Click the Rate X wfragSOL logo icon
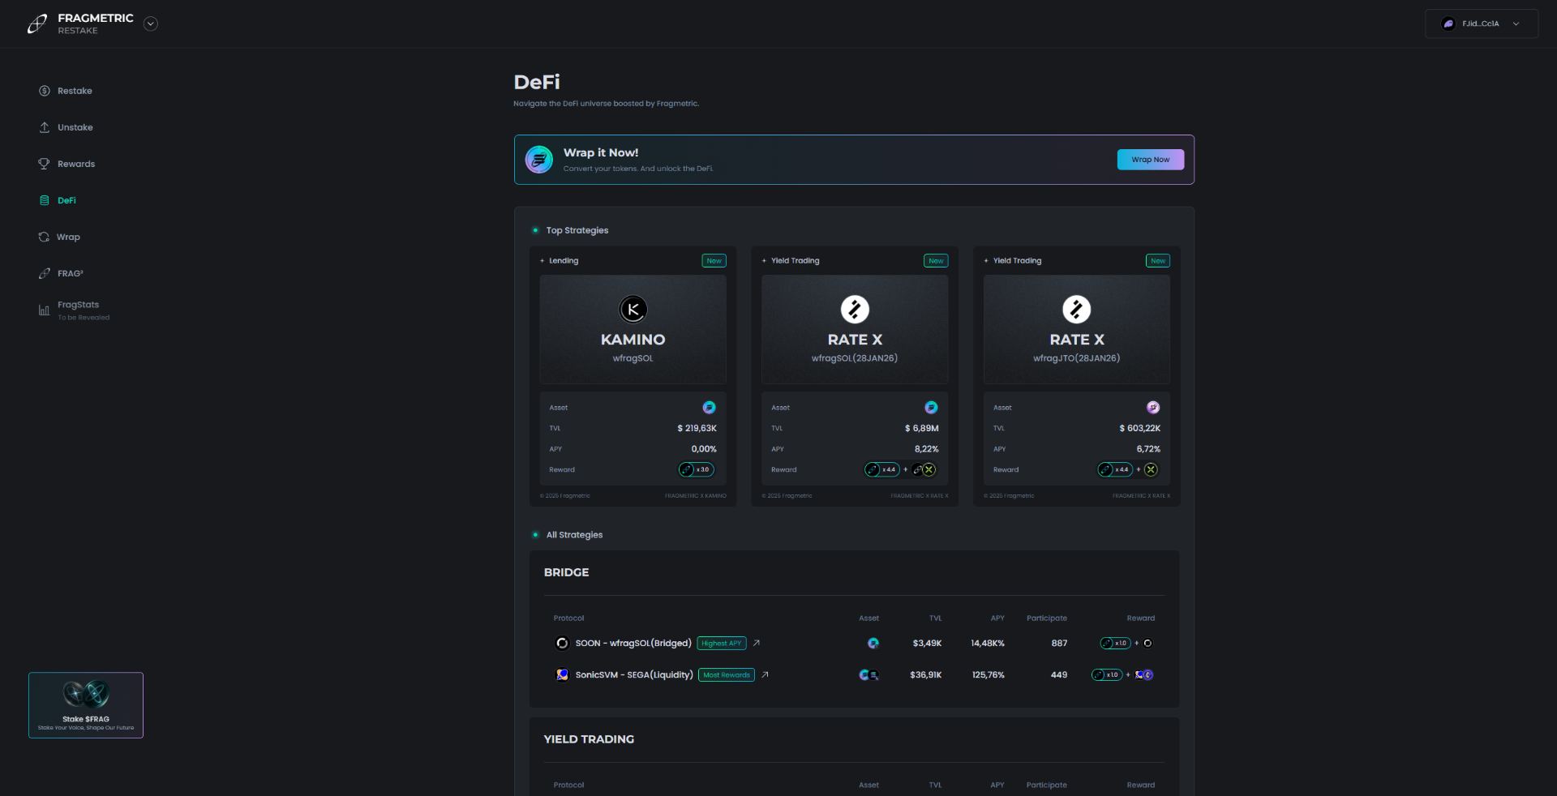Screen dimensions: 1557x796 855,309
